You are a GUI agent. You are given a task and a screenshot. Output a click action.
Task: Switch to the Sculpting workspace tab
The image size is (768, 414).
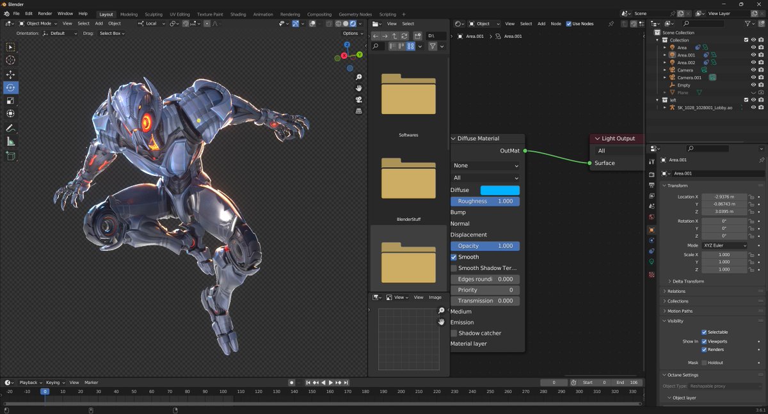(154, 14)
